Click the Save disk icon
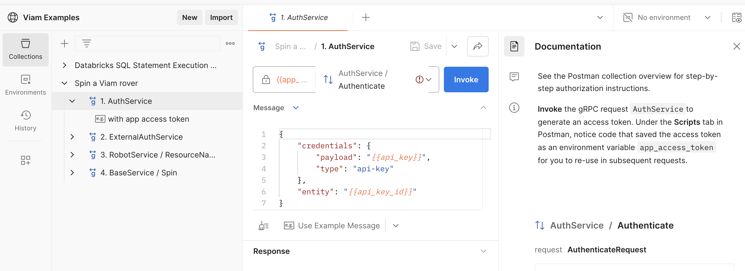Image resolution: width=745 pixels, height=271 pixels. (x=415, y=46)
